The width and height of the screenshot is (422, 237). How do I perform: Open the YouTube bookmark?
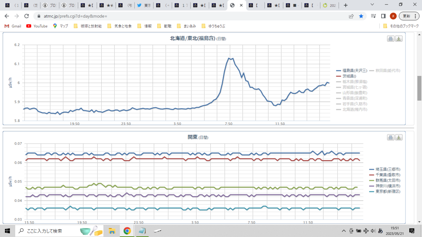coord(37,26)
